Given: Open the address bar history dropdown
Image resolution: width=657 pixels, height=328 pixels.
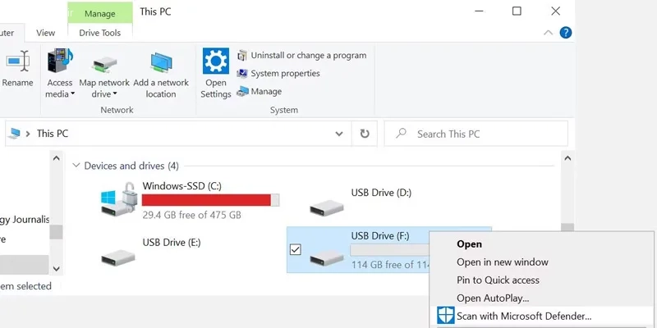Looking at the screenshot, I should (339, 134).
